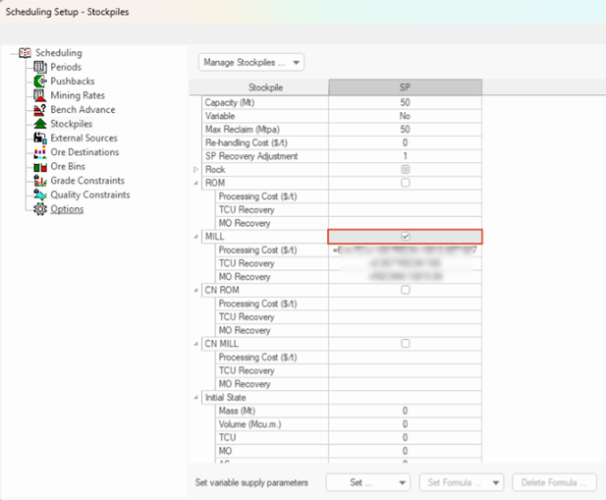Click the Options gear icon
The width and height of the screenshot is (606, 500).
pos(40,209)
